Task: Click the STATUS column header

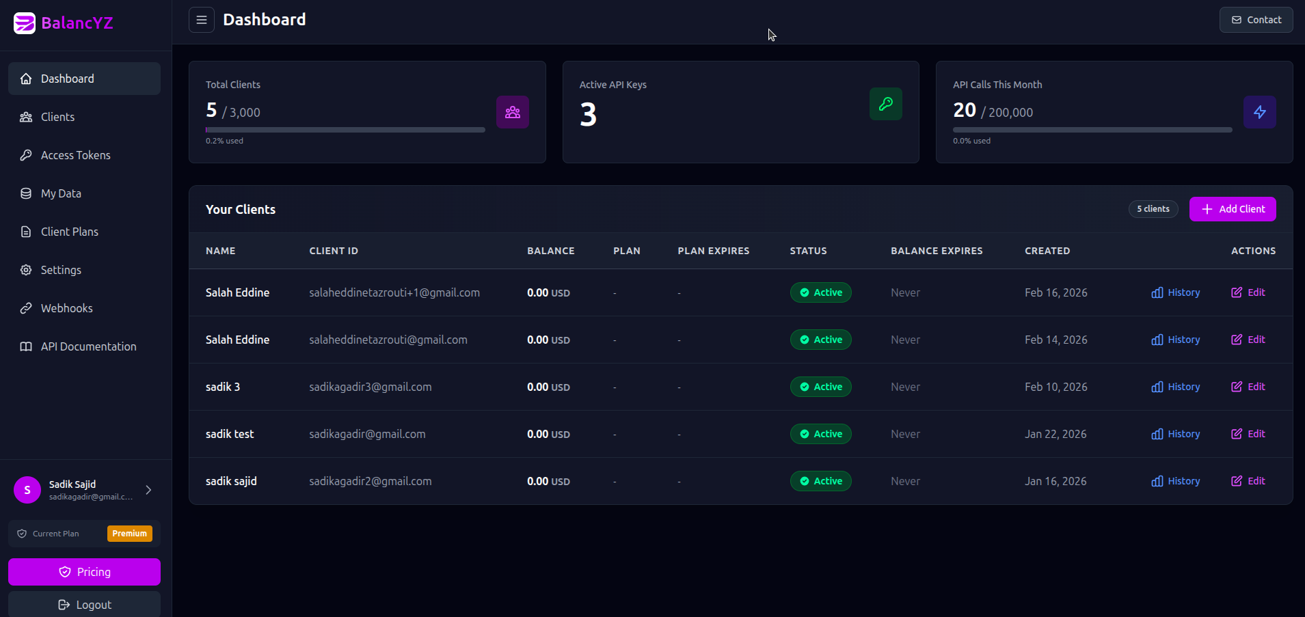Action: pyautogui.click(x=809, y=251)
